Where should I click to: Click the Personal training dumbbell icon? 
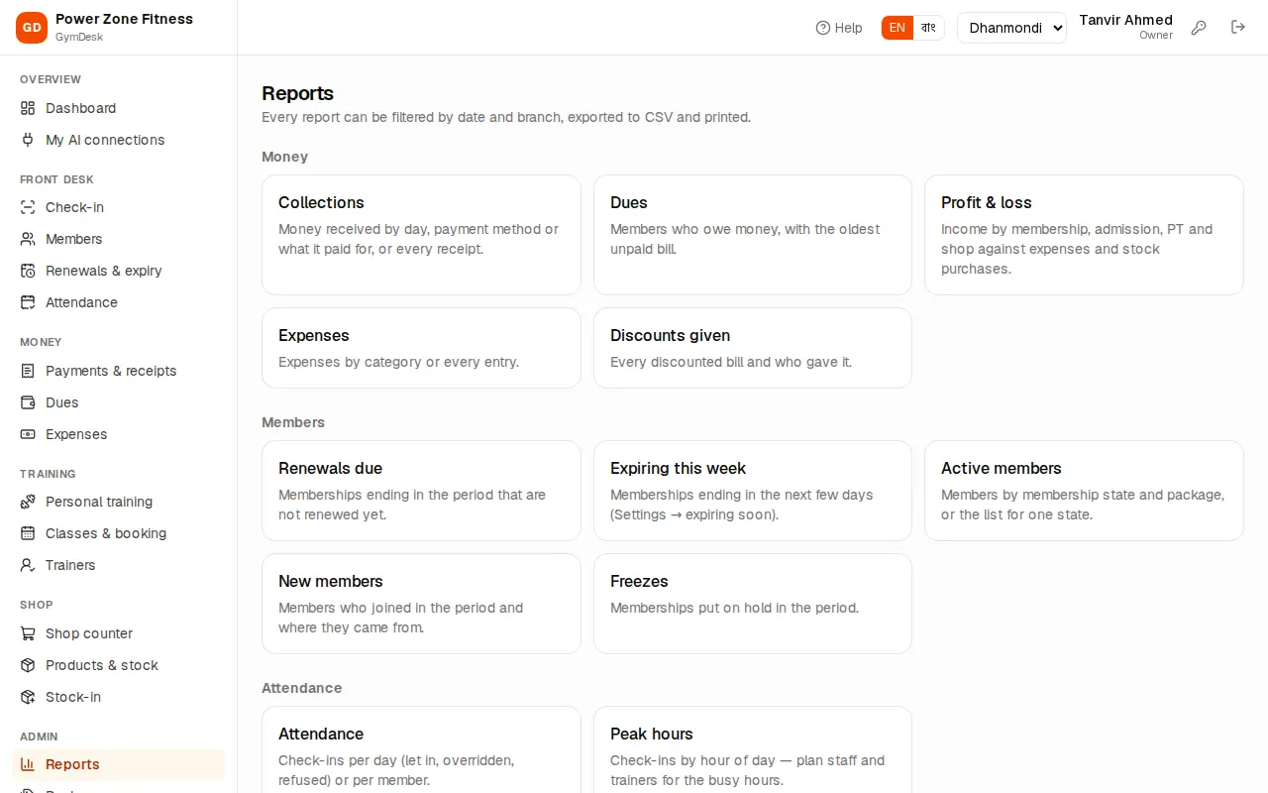[x=28, y=502]
